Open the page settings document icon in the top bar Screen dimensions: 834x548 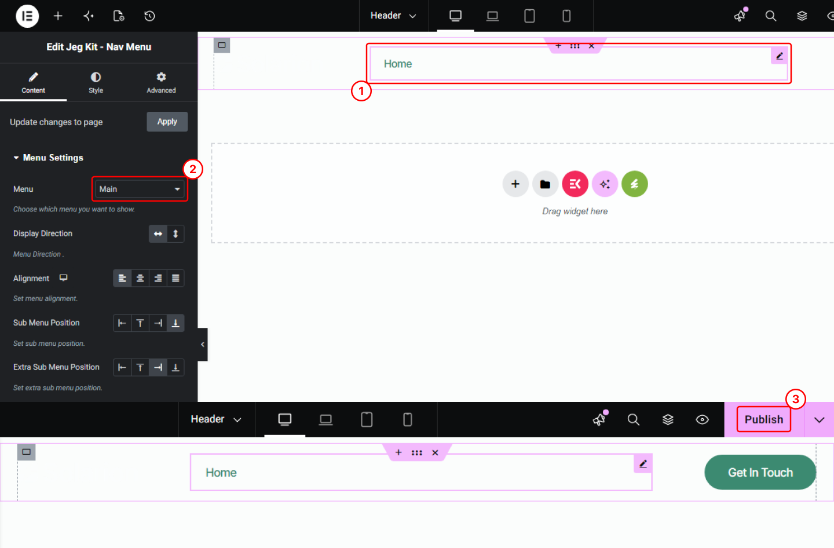click(x=119, y=16)
